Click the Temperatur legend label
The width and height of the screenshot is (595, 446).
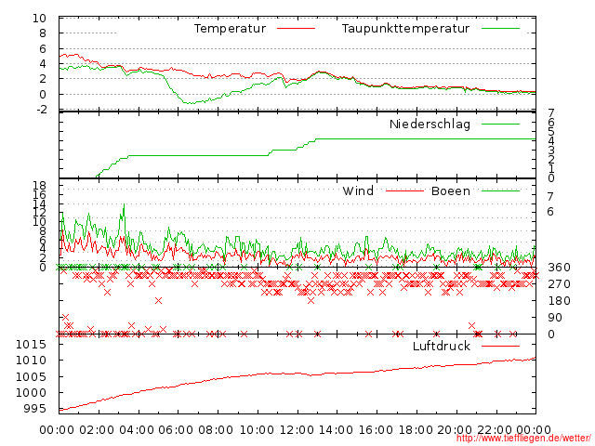point(230,29)
